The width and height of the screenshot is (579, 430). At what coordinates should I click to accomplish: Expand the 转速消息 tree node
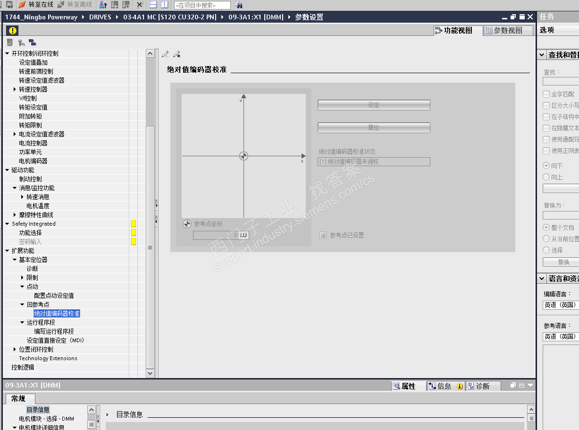(x=22, y=197)
